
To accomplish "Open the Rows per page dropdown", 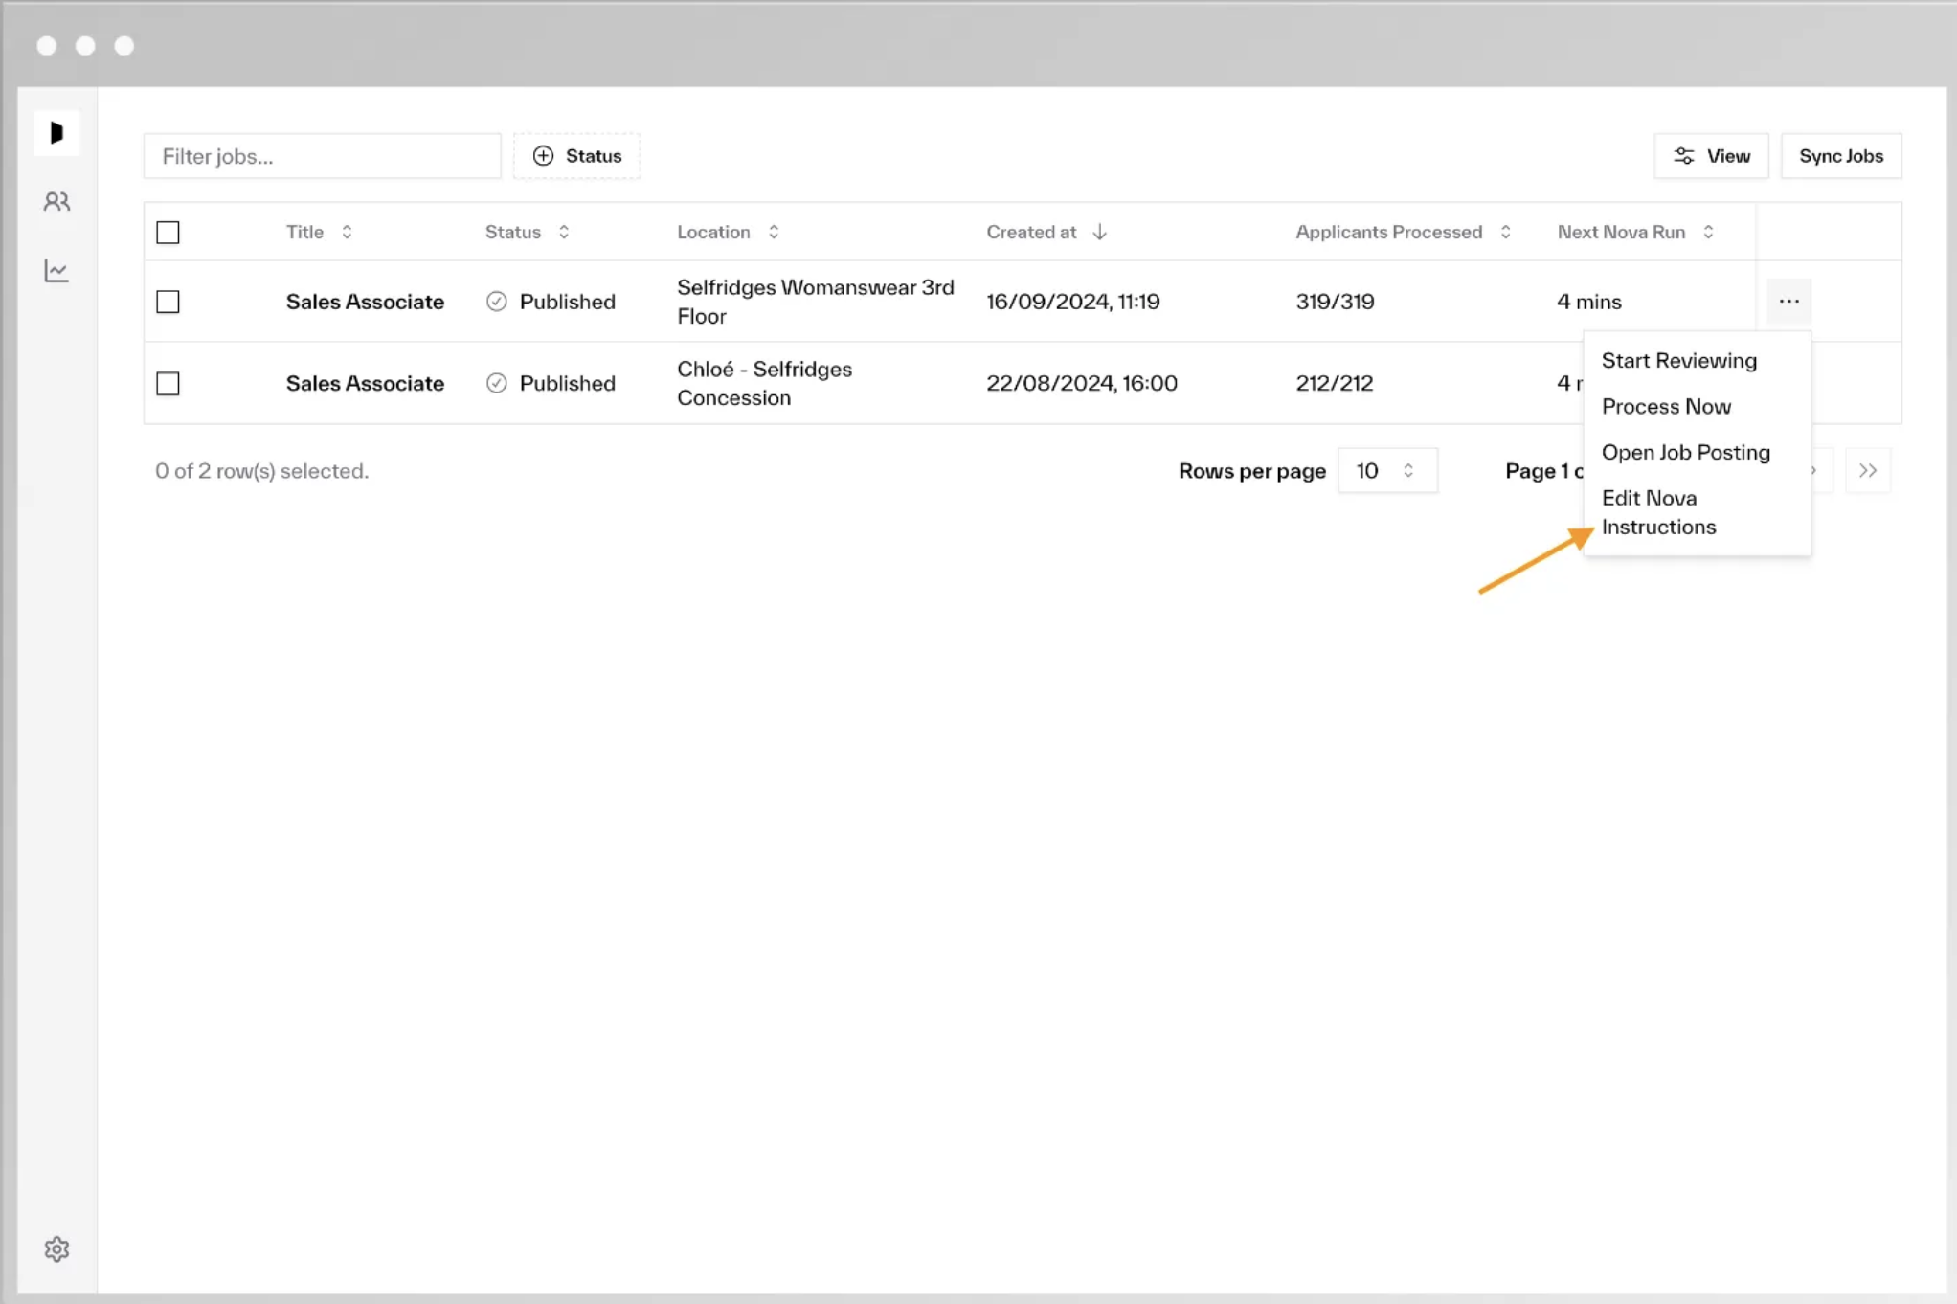I will (x=1386, y=470).
